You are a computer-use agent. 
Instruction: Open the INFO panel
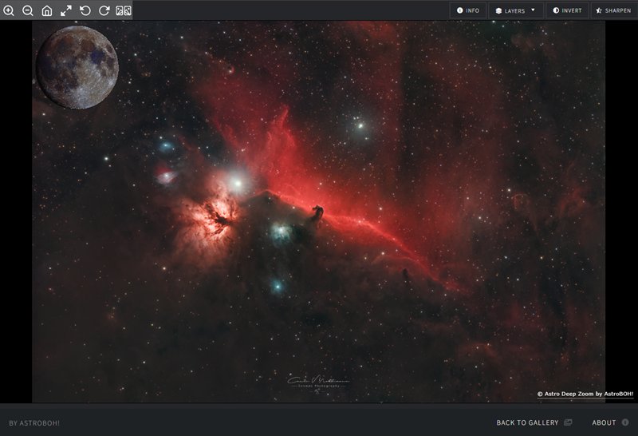point(468,10)
